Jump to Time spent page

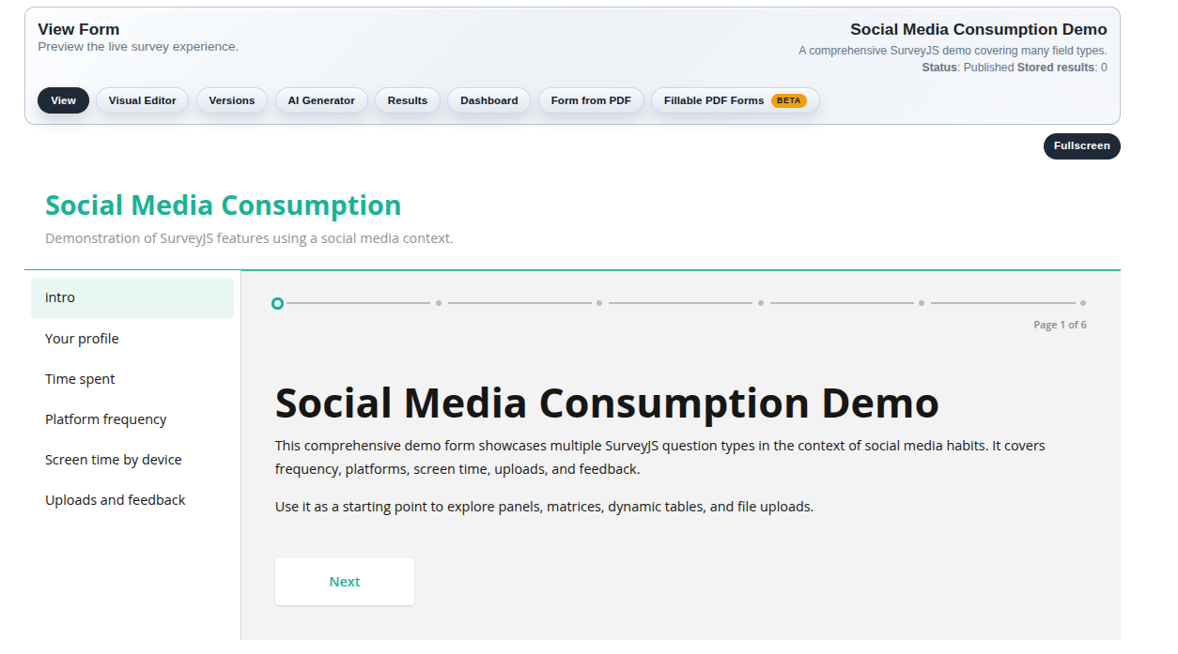pyautogui.click(x=80, y=379)
